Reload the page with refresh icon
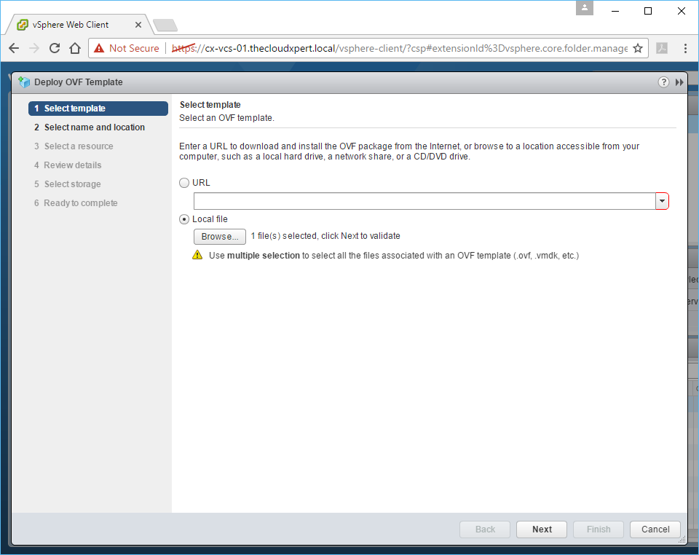The height and width of the screenshot is (555, 699). click(x=54, y=48)
